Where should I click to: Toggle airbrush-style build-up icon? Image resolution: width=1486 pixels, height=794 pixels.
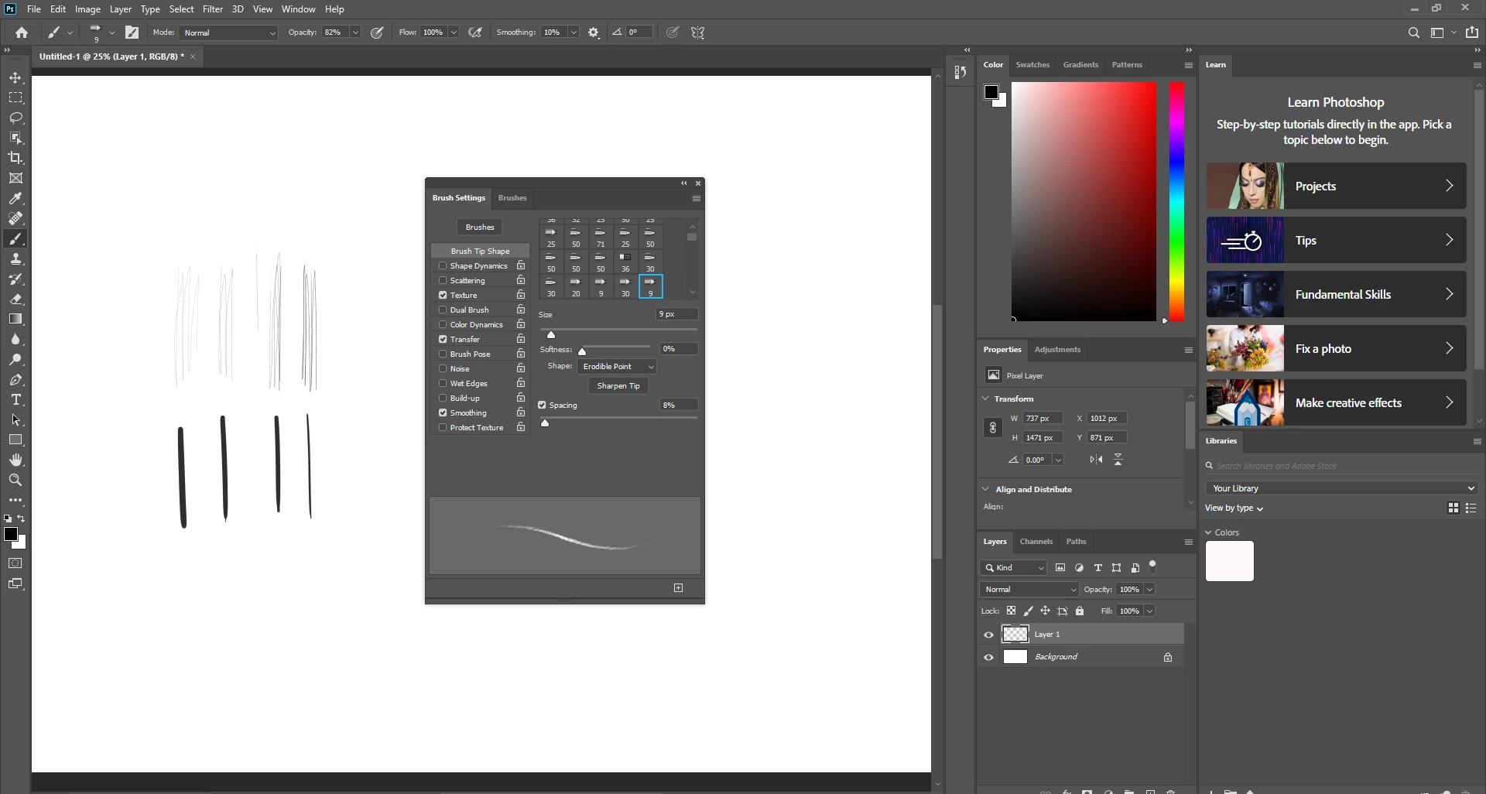click(x=476, y=33)
